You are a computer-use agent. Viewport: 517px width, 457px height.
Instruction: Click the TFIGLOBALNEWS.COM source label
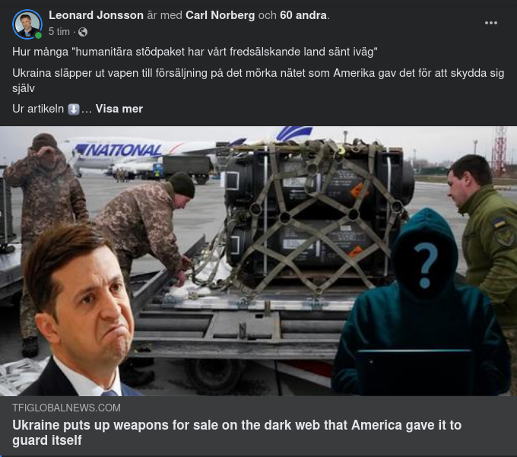(x=66, y=408)
